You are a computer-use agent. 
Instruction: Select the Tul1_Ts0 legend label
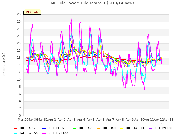[109, 128]
